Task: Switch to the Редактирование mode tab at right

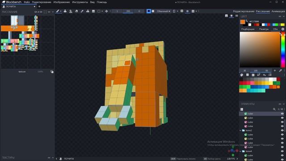Action: tap(244, 11)
